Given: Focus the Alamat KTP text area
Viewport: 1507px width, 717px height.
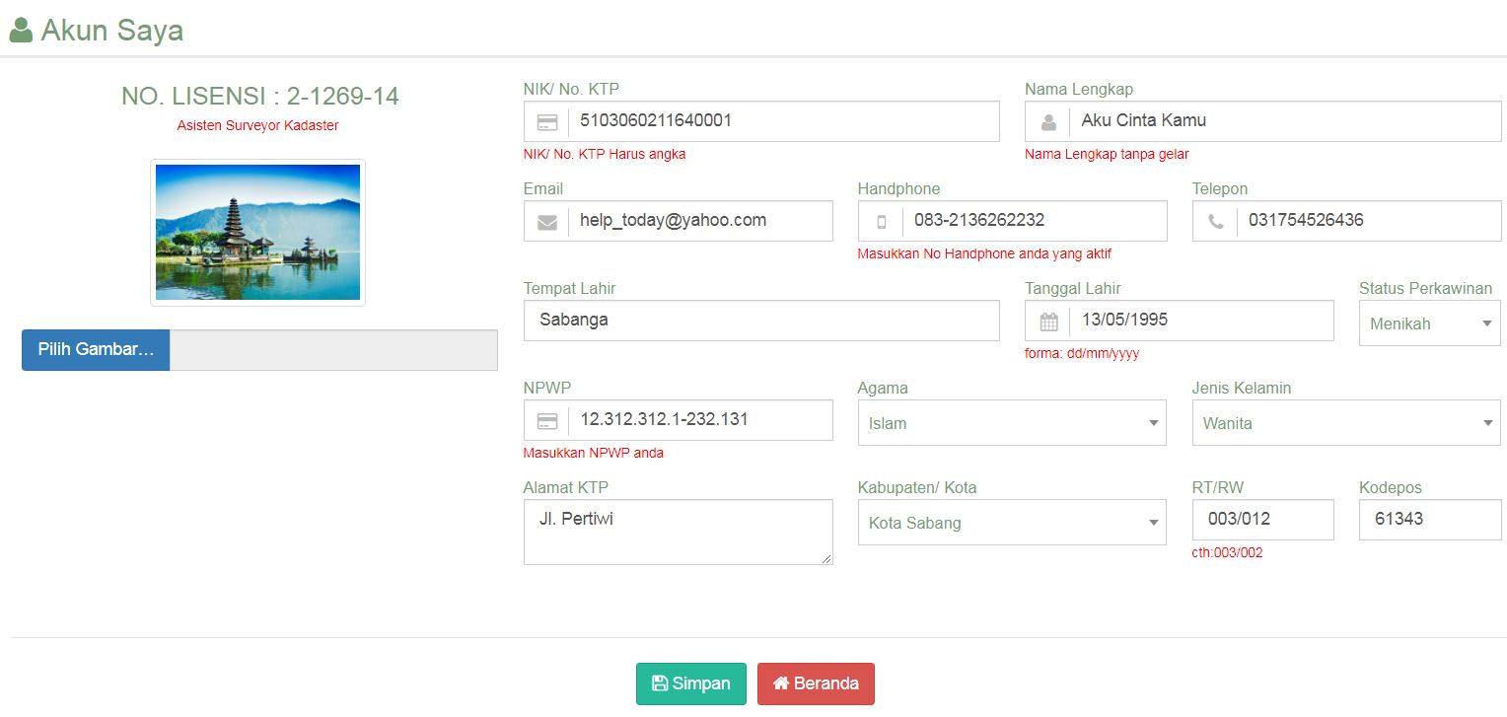Looking at the screenshot, I should click(x=678, y=532).
